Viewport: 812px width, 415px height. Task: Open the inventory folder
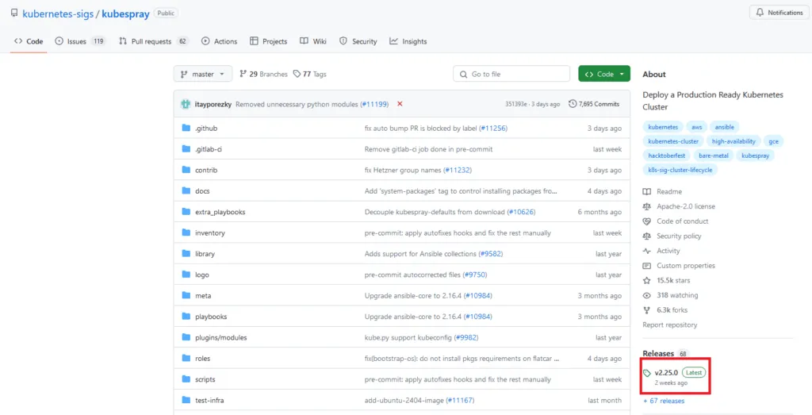coord(209,232)
